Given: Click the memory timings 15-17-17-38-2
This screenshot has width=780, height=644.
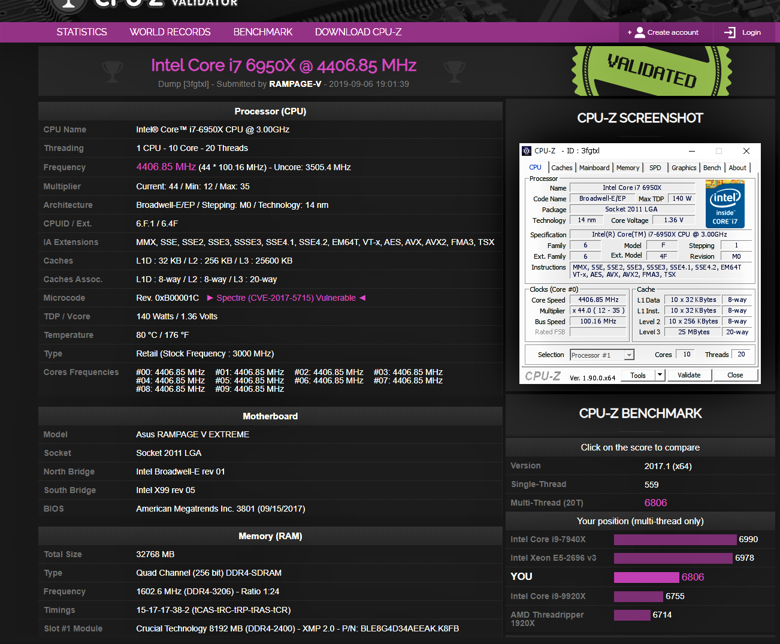Looking at the screenshot, I should pyautogui.click(x=213, y=610).
